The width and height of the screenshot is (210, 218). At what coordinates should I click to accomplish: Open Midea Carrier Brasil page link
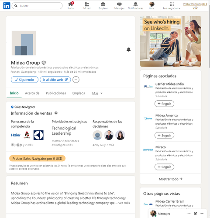coord(170,201)
